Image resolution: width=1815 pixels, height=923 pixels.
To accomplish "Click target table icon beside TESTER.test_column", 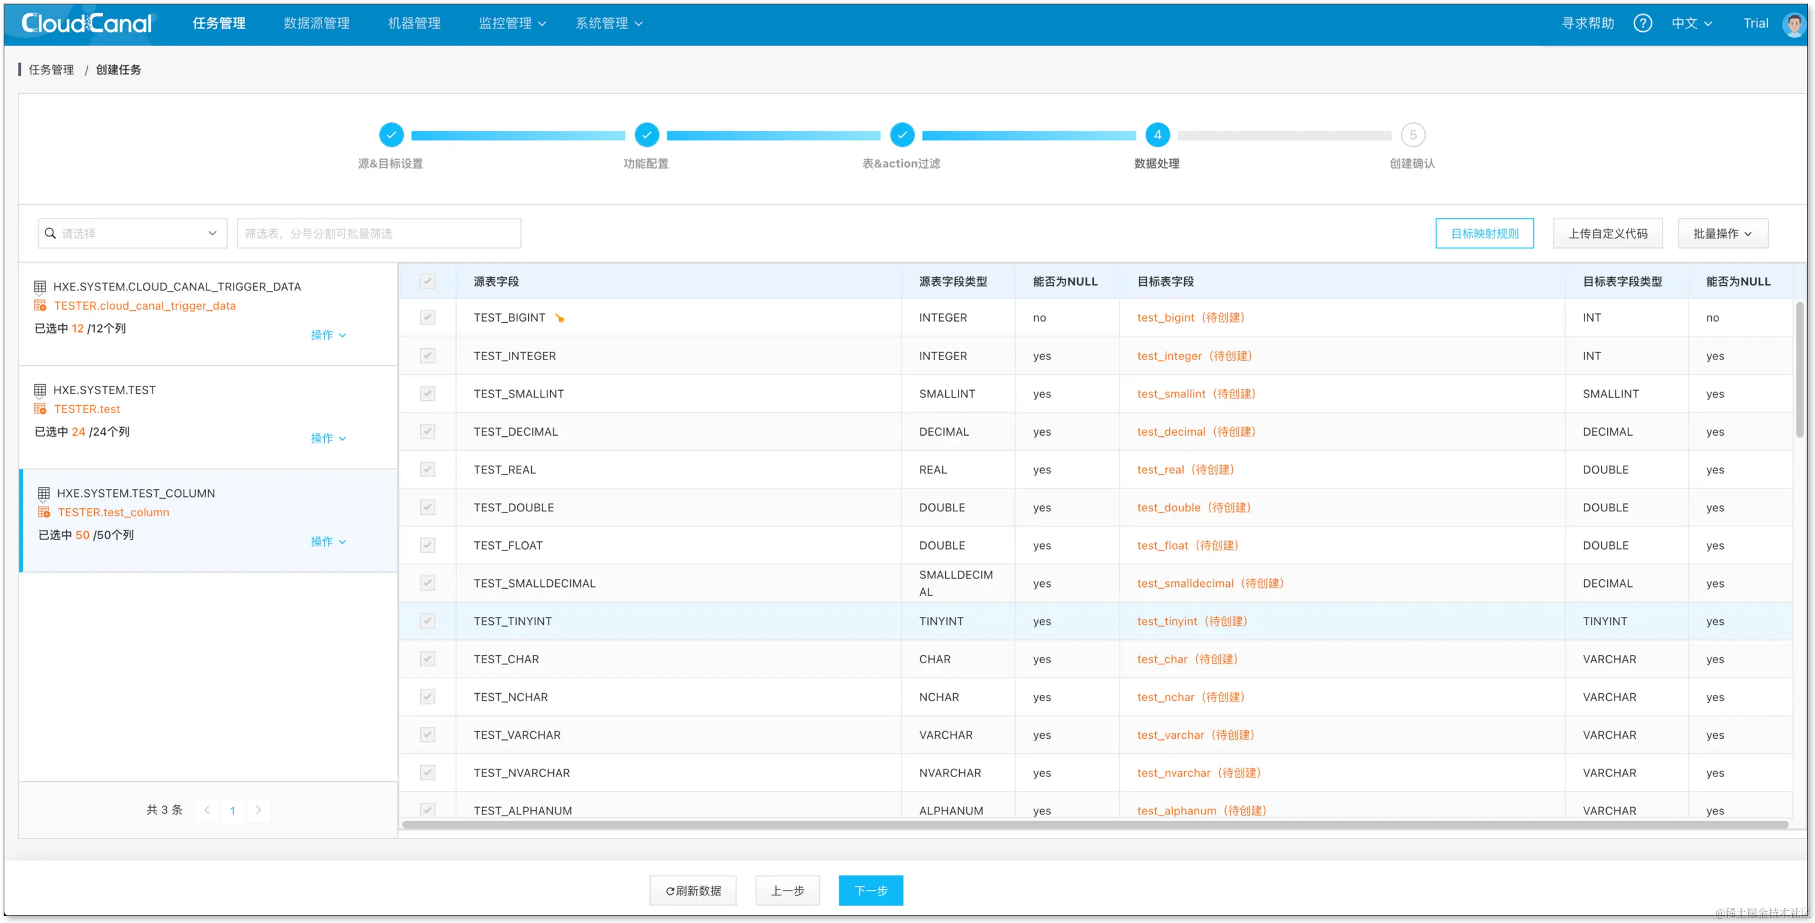I will tap(44, 513).
